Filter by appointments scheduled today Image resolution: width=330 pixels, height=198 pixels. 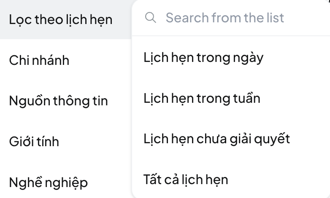click(203, 57)
